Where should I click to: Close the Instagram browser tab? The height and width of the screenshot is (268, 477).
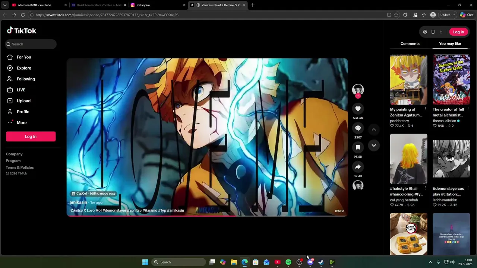[x=184, y=5]
